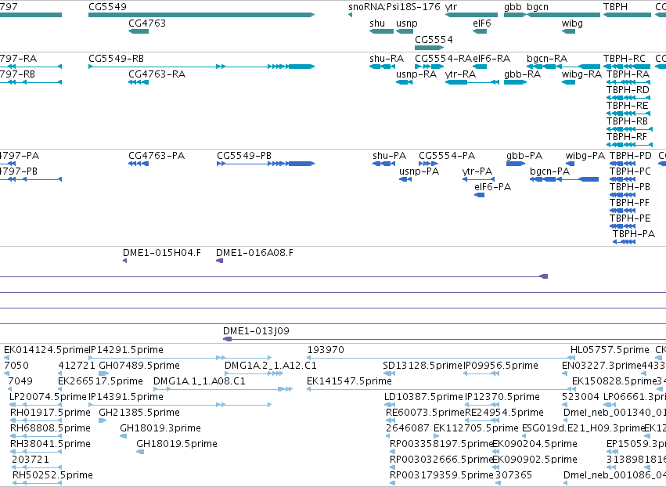The width and height of the screenshot is (666, 487).
Task: Click the DME1-013J09 clone feature
Action: coord(445,339)
